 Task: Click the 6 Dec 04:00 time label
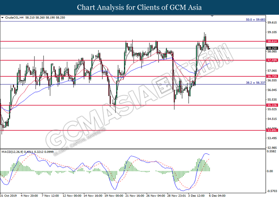coord(217,196)
